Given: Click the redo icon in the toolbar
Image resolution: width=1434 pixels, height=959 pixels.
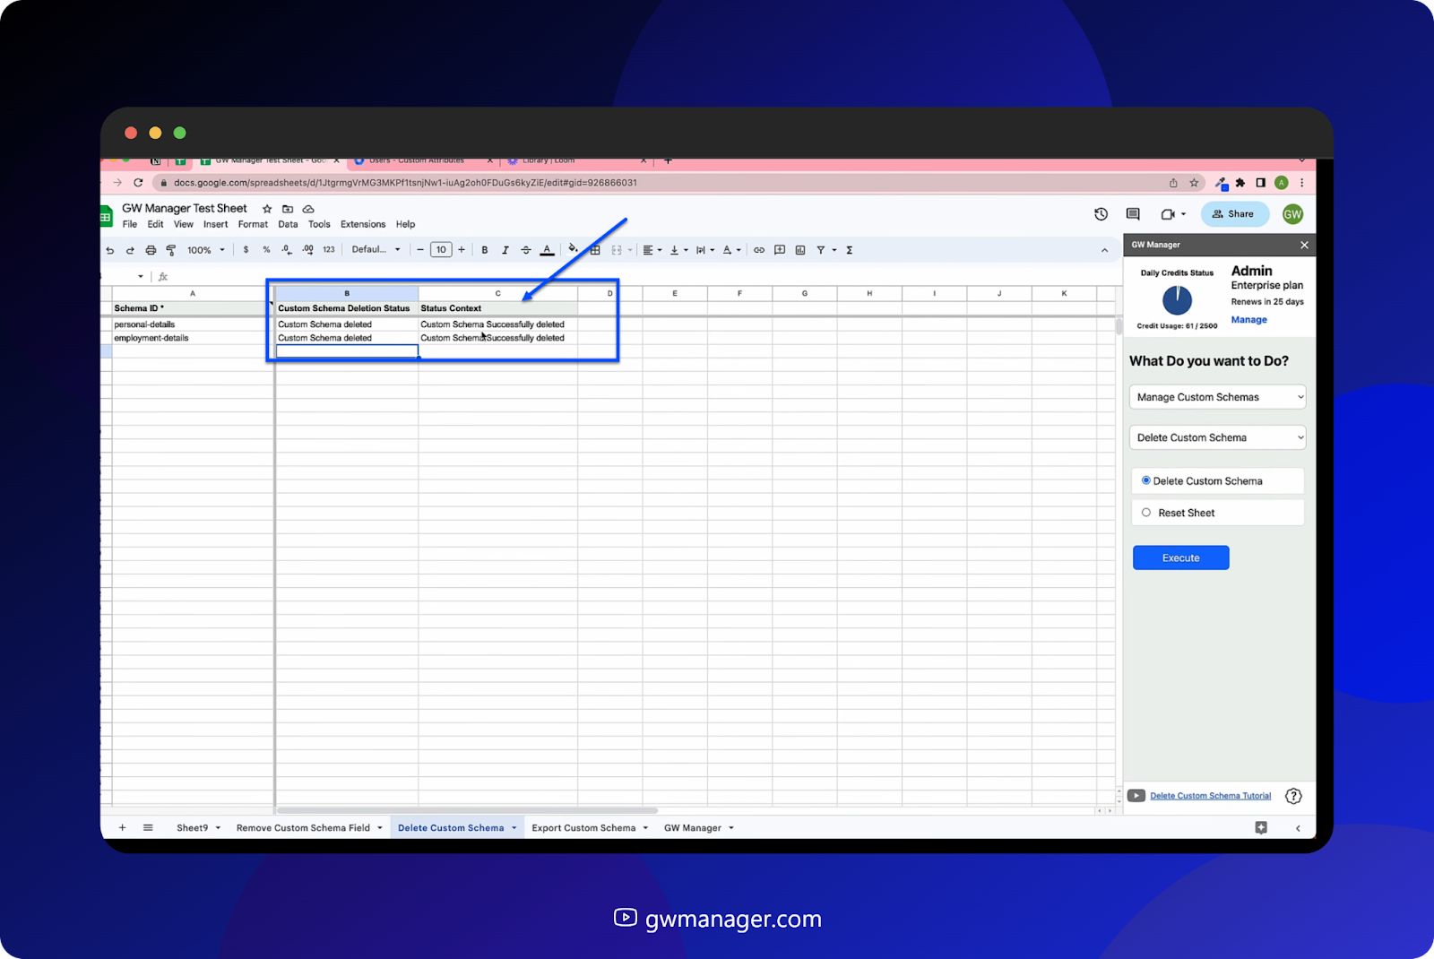Looking at the screenshot, I should (x=130, y=251).
